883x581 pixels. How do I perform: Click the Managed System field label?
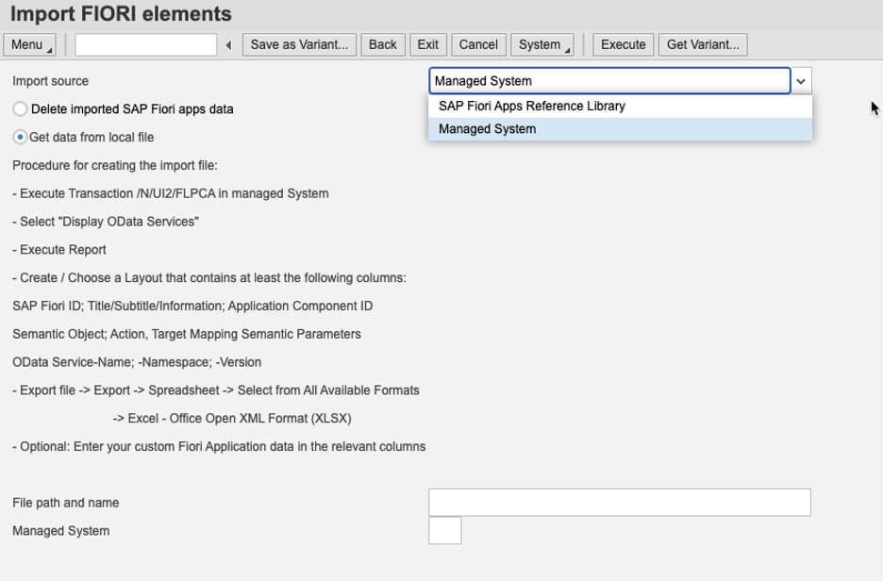pos(60,531)
